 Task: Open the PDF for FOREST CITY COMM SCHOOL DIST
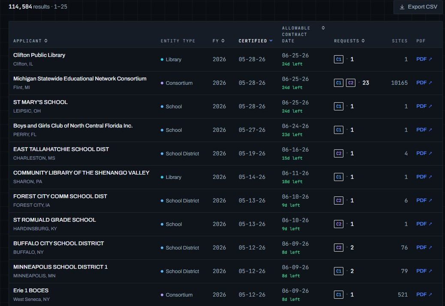(424, 200)
